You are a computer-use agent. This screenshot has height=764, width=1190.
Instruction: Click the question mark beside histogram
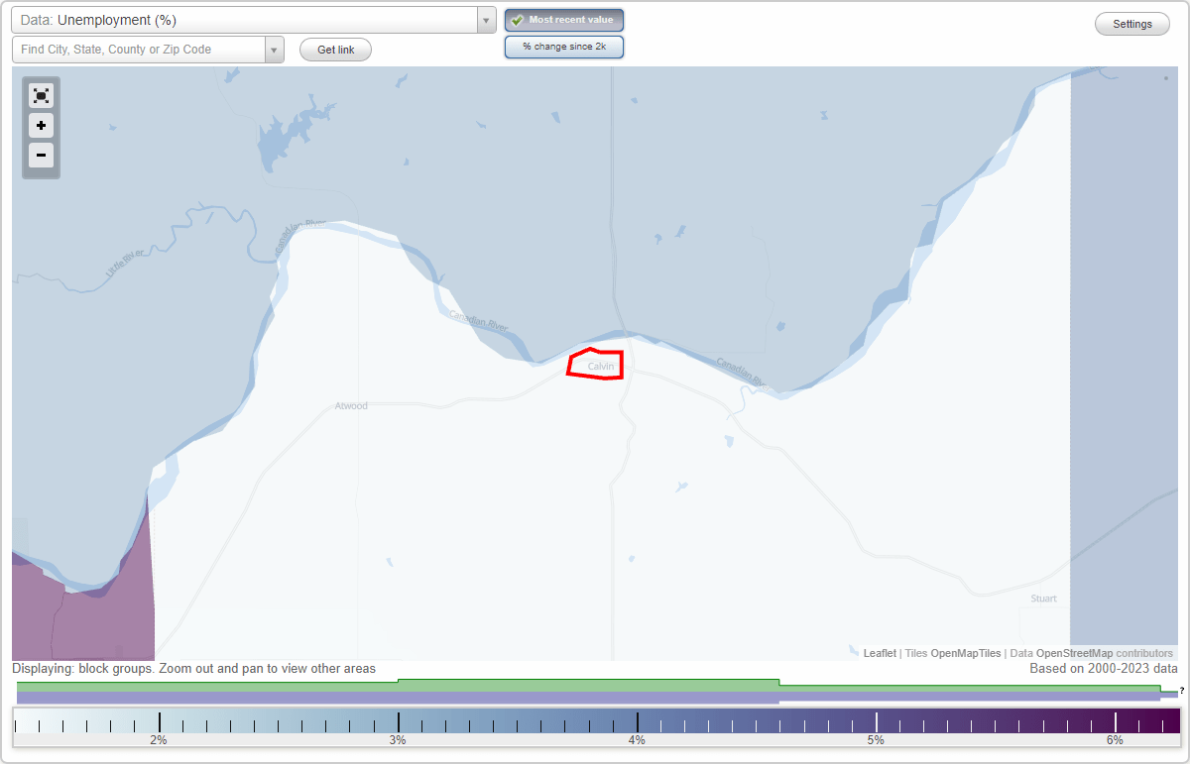pyautogui.click(x=1182, y=690)
